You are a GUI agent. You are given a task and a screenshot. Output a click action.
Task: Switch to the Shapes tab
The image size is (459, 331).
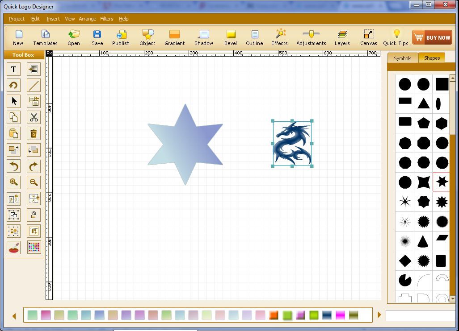[431, 58]
